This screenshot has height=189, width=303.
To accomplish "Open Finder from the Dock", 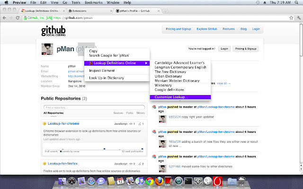I will pyautogui.click(x=62, y=181).
